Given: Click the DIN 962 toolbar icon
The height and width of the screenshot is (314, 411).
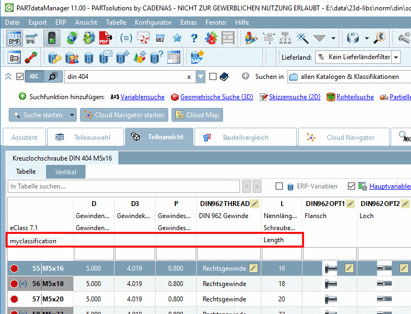Looking at the screenshot, I should [x=160, y=38].
